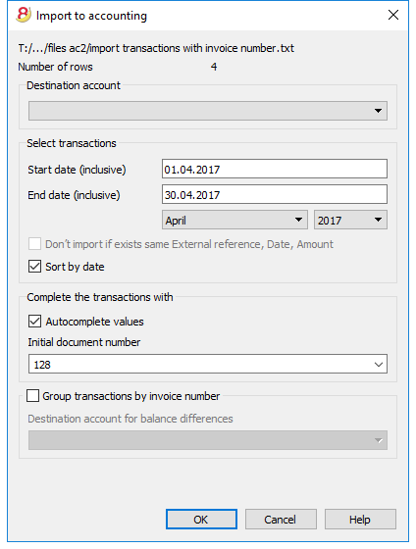Click the import file path text
416x549 pixels.
click(156, 48)
